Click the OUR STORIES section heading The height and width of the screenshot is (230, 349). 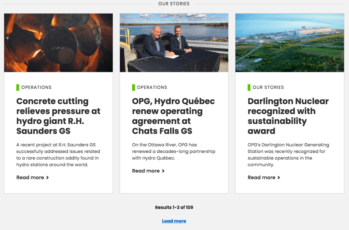[x=174, y=4]
